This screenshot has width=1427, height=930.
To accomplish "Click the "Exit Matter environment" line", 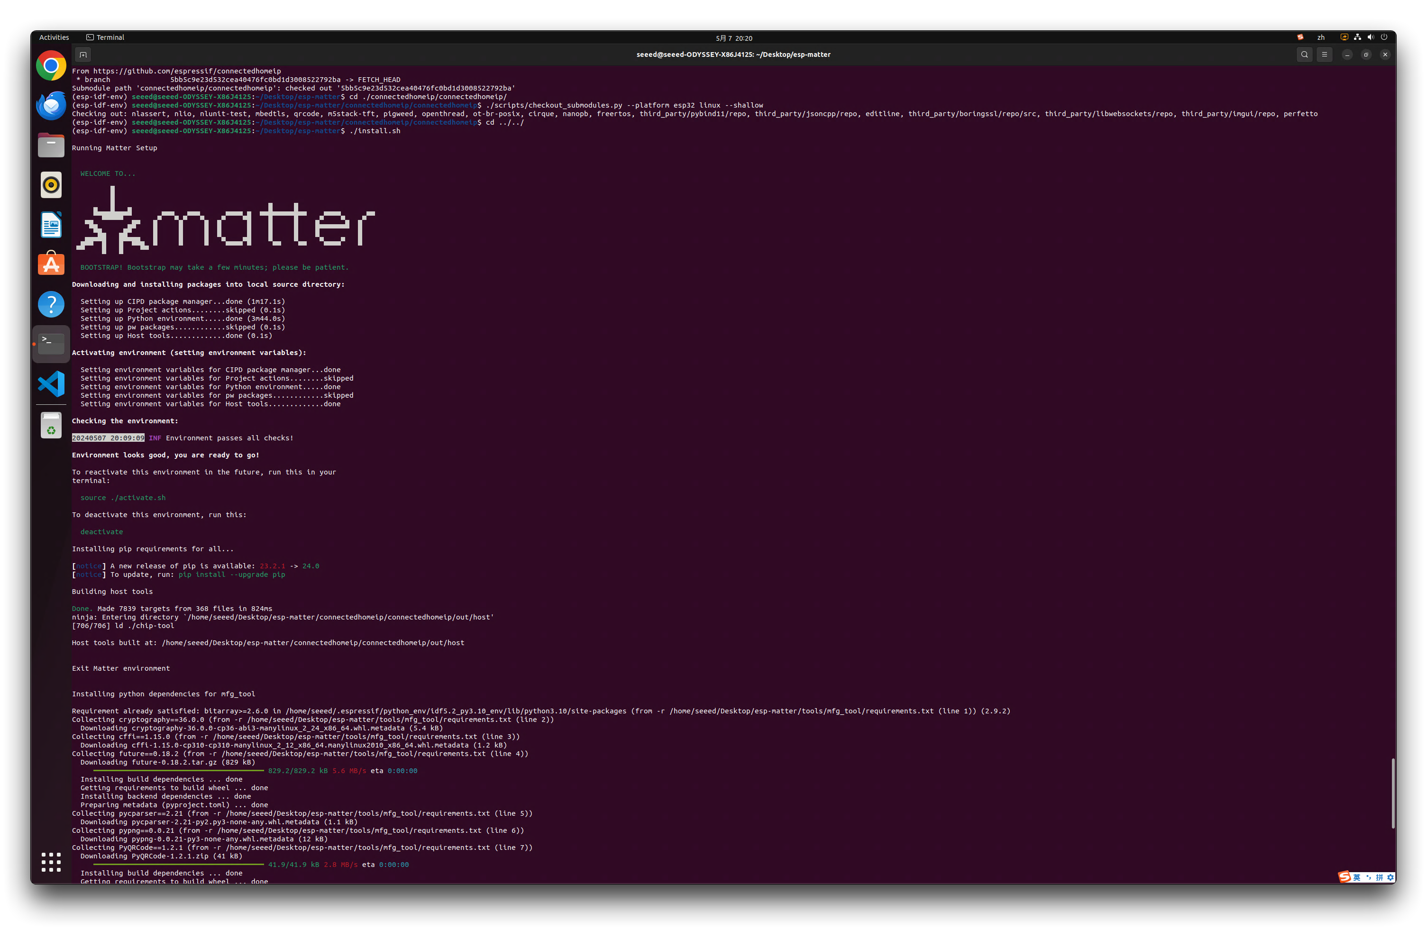I will [121, 668].
